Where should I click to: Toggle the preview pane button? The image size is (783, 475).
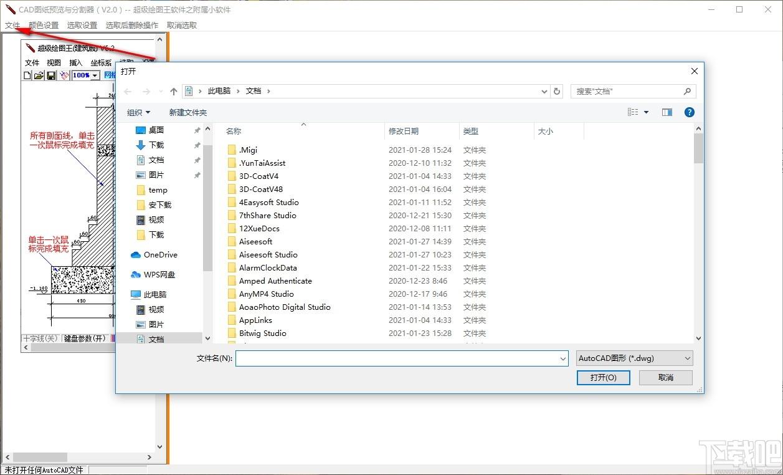[667, 112]
